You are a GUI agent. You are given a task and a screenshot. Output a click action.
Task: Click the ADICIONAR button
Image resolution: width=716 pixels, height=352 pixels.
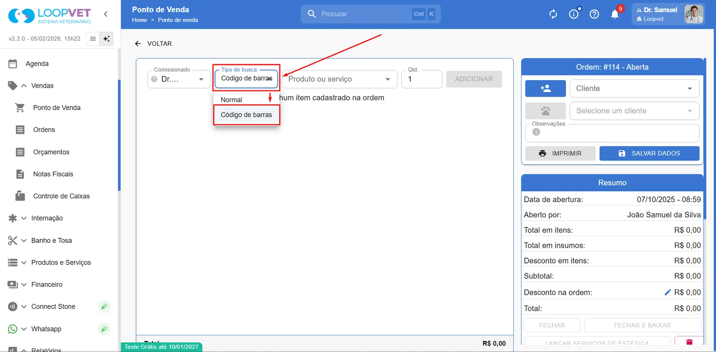tap(474, 79)
